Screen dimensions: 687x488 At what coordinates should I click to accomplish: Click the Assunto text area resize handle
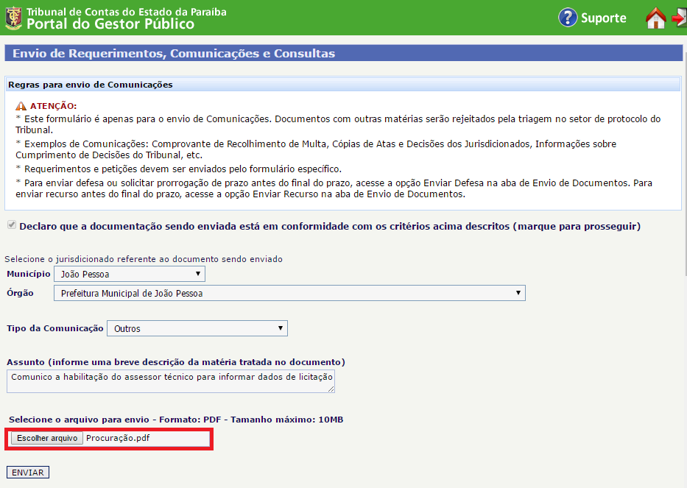click(331, 389)
